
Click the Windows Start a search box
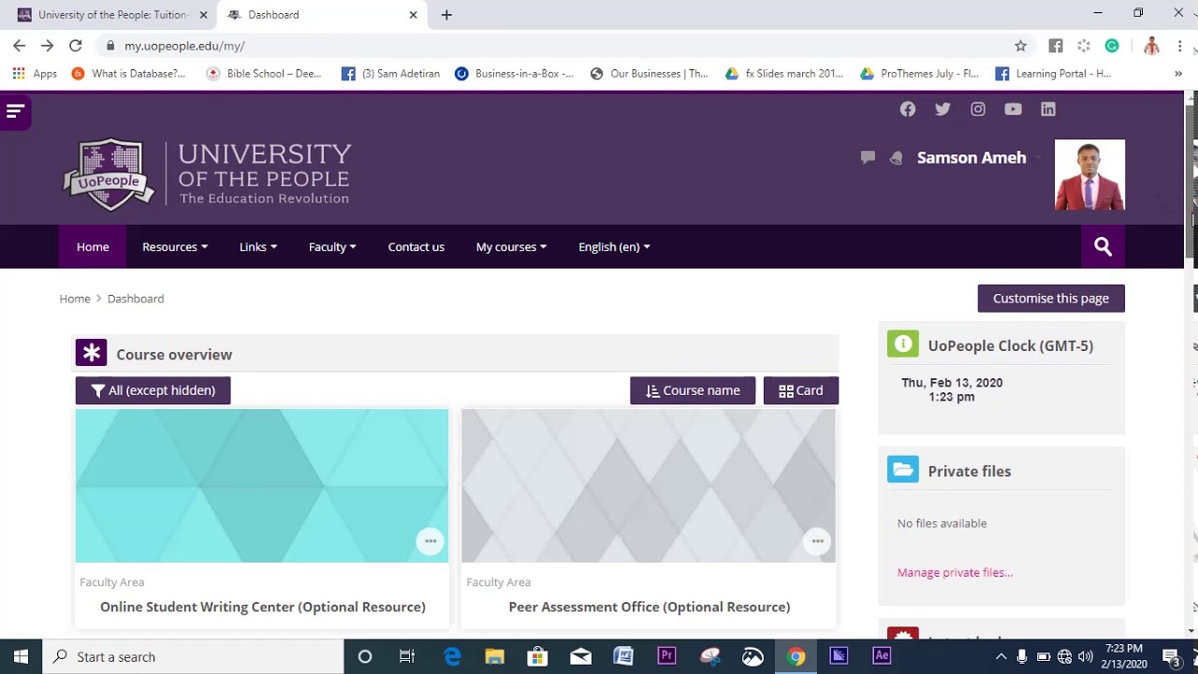click(194, 656)
